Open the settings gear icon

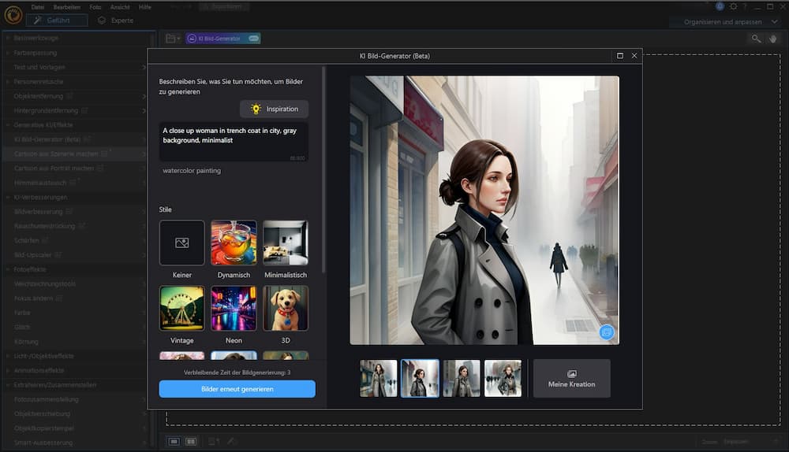731,6
